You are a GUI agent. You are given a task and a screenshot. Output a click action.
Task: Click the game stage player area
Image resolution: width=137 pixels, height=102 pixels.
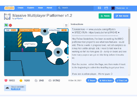click(x=36, y=52)
